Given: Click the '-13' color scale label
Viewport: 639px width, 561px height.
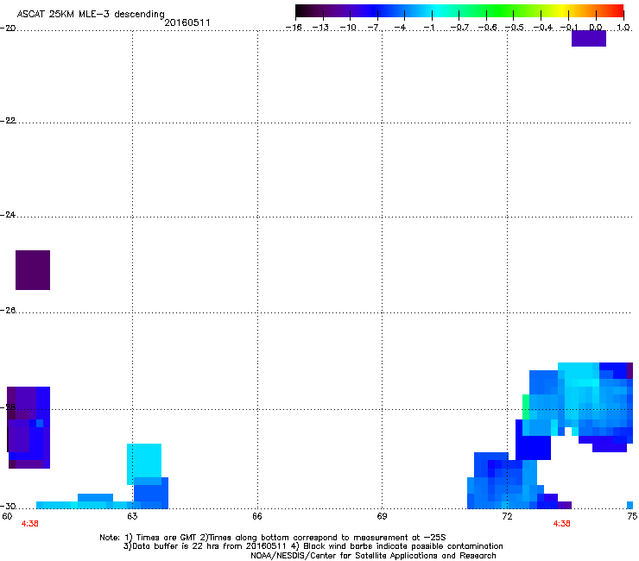Looking at the screenshot, I should pos(320,28).
